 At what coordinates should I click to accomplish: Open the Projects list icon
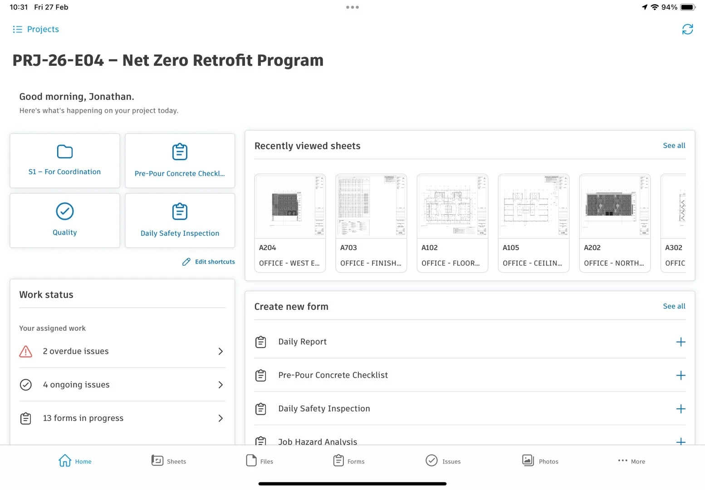pyautogui.click(x=18, y=29)
